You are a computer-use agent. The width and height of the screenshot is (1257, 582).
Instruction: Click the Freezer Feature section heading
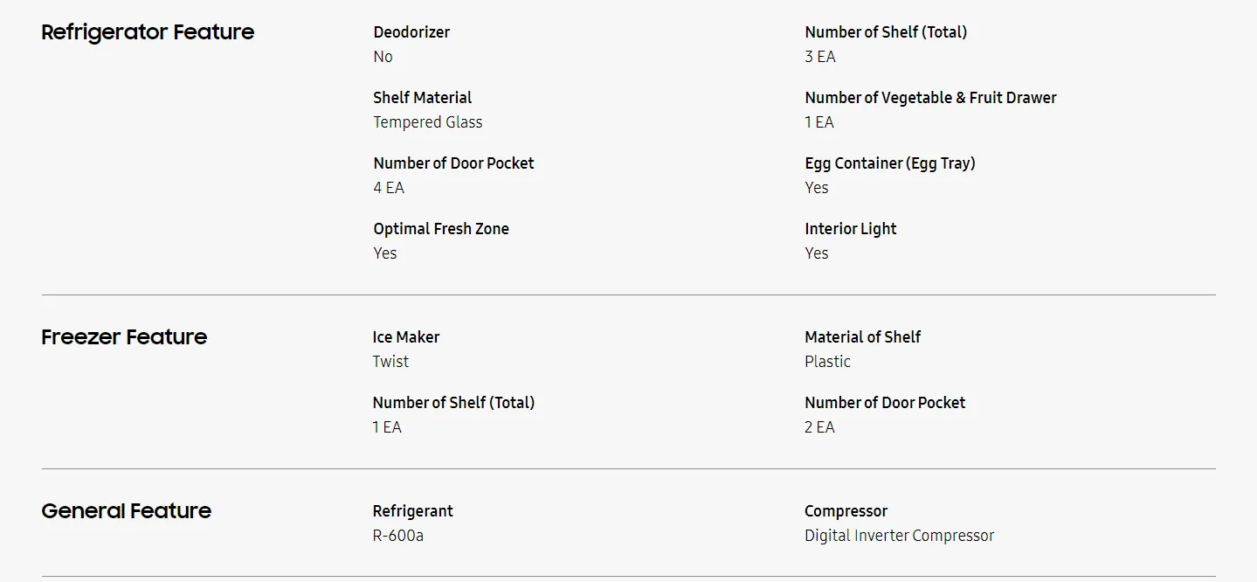coord(124,337)
